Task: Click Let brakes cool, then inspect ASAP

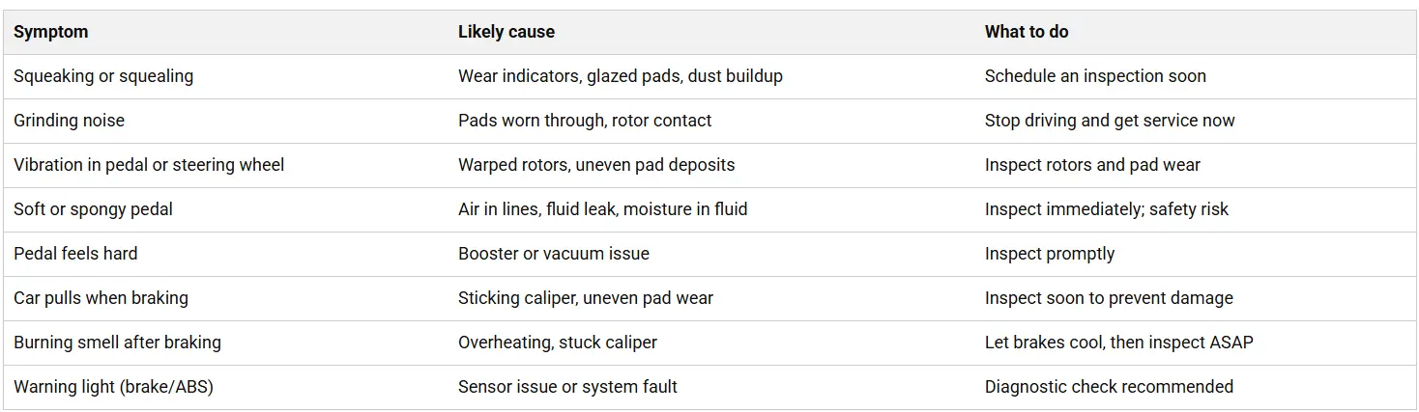Action: click(1118, 343)
